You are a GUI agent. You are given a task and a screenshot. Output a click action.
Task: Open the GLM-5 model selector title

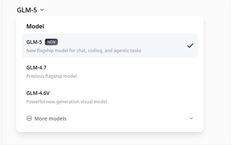[27, 10]
